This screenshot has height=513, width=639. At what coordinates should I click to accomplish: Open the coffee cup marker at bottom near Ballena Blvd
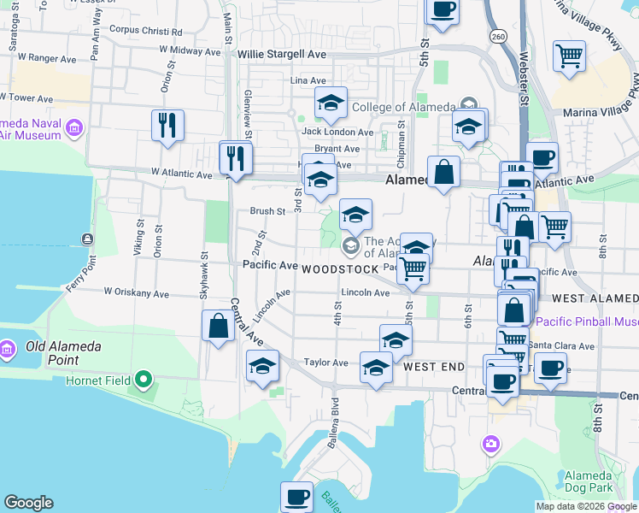click(x=296, y=498)
